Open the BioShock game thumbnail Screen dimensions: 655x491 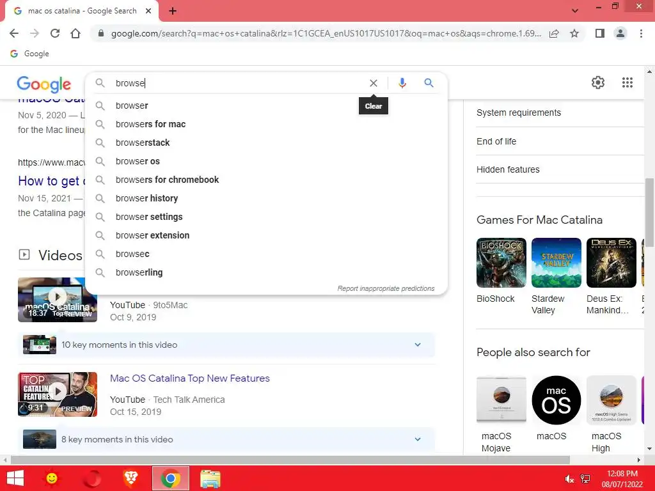tap(501, 263)
